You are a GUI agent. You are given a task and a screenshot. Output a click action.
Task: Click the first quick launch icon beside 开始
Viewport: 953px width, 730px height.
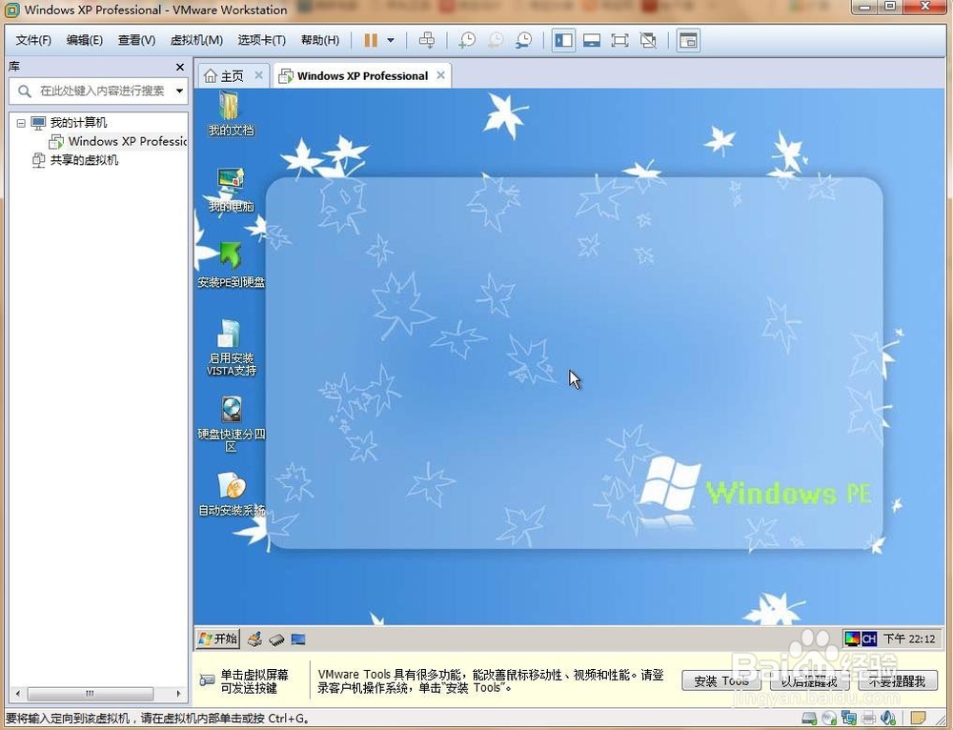[x=255, y=639]
